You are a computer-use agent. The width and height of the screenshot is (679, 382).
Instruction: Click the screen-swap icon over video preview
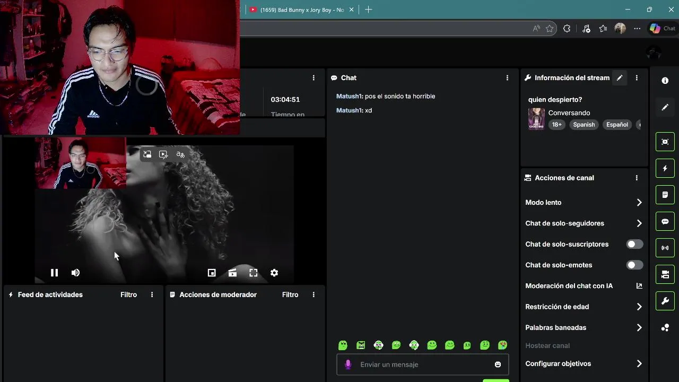[x=147, y=154]
